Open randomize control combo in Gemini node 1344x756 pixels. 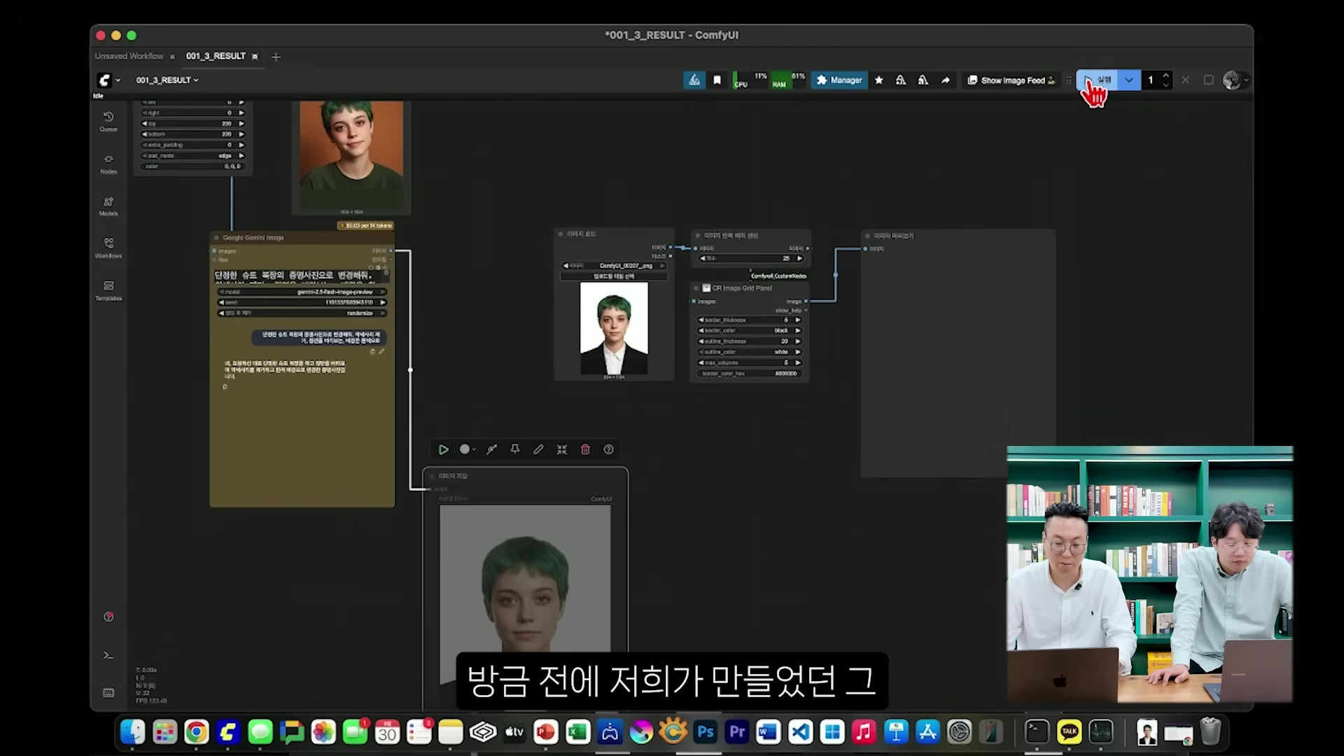point(302,313)
